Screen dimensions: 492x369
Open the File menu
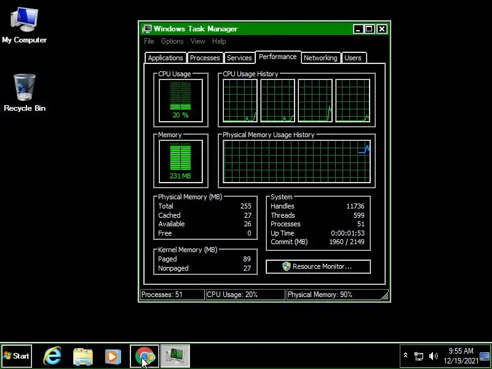149,41
